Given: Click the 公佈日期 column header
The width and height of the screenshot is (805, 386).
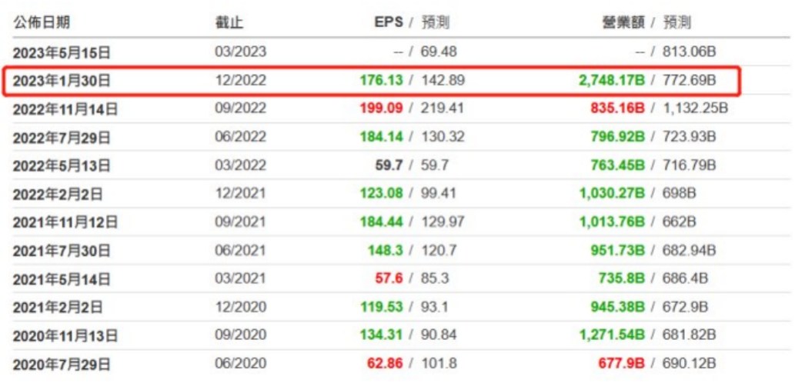Looking at the screenshot, I should click(46, 23).
